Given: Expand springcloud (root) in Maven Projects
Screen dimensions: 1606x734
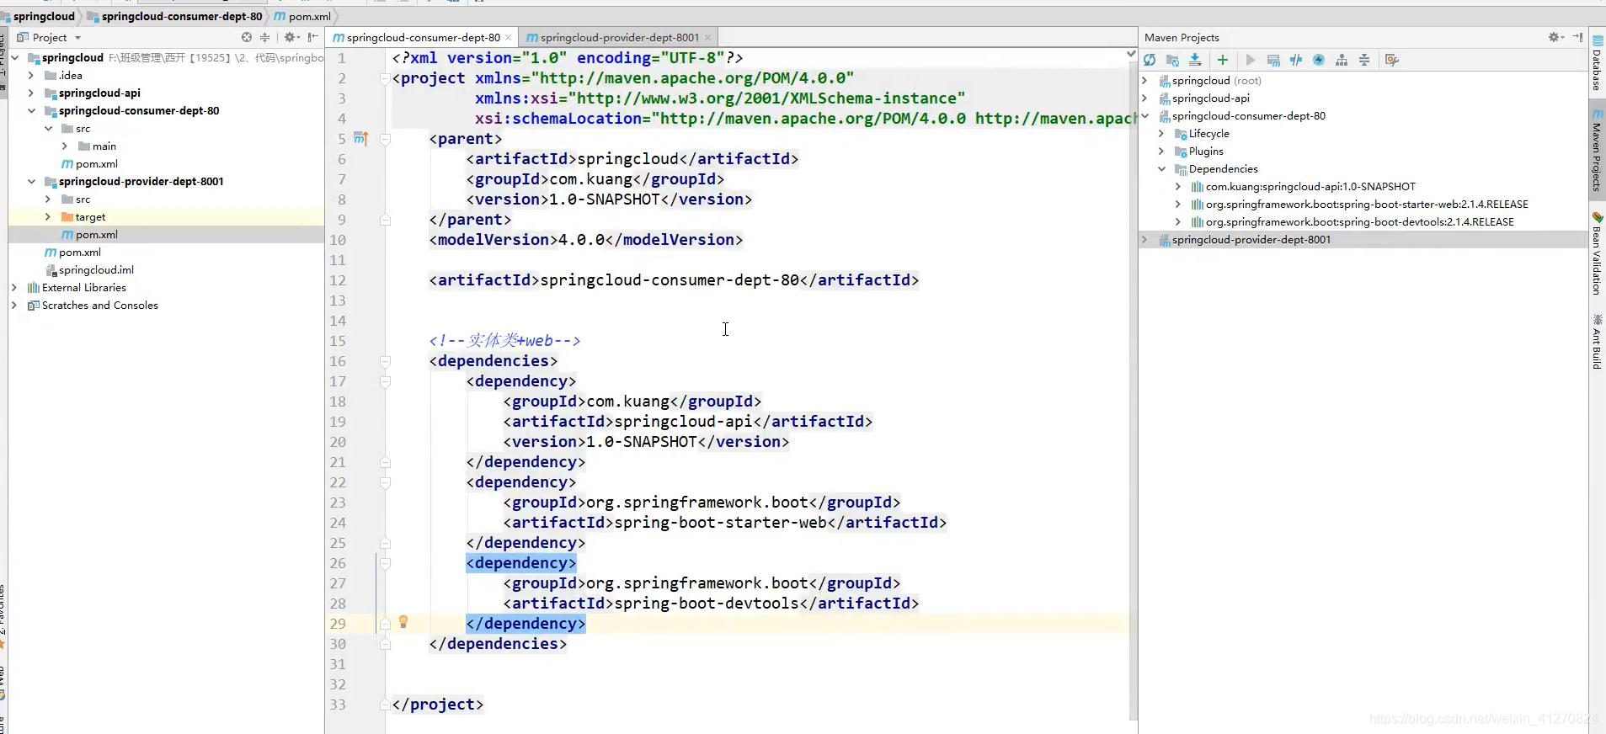Looking at the screenshot, I should (1144, 81).
